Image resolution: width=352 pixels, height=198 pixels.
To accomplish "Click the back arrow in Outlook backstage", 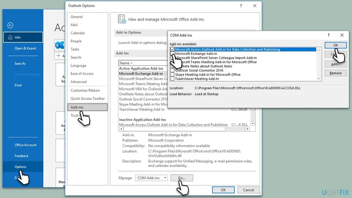I will tap(10, 25).
